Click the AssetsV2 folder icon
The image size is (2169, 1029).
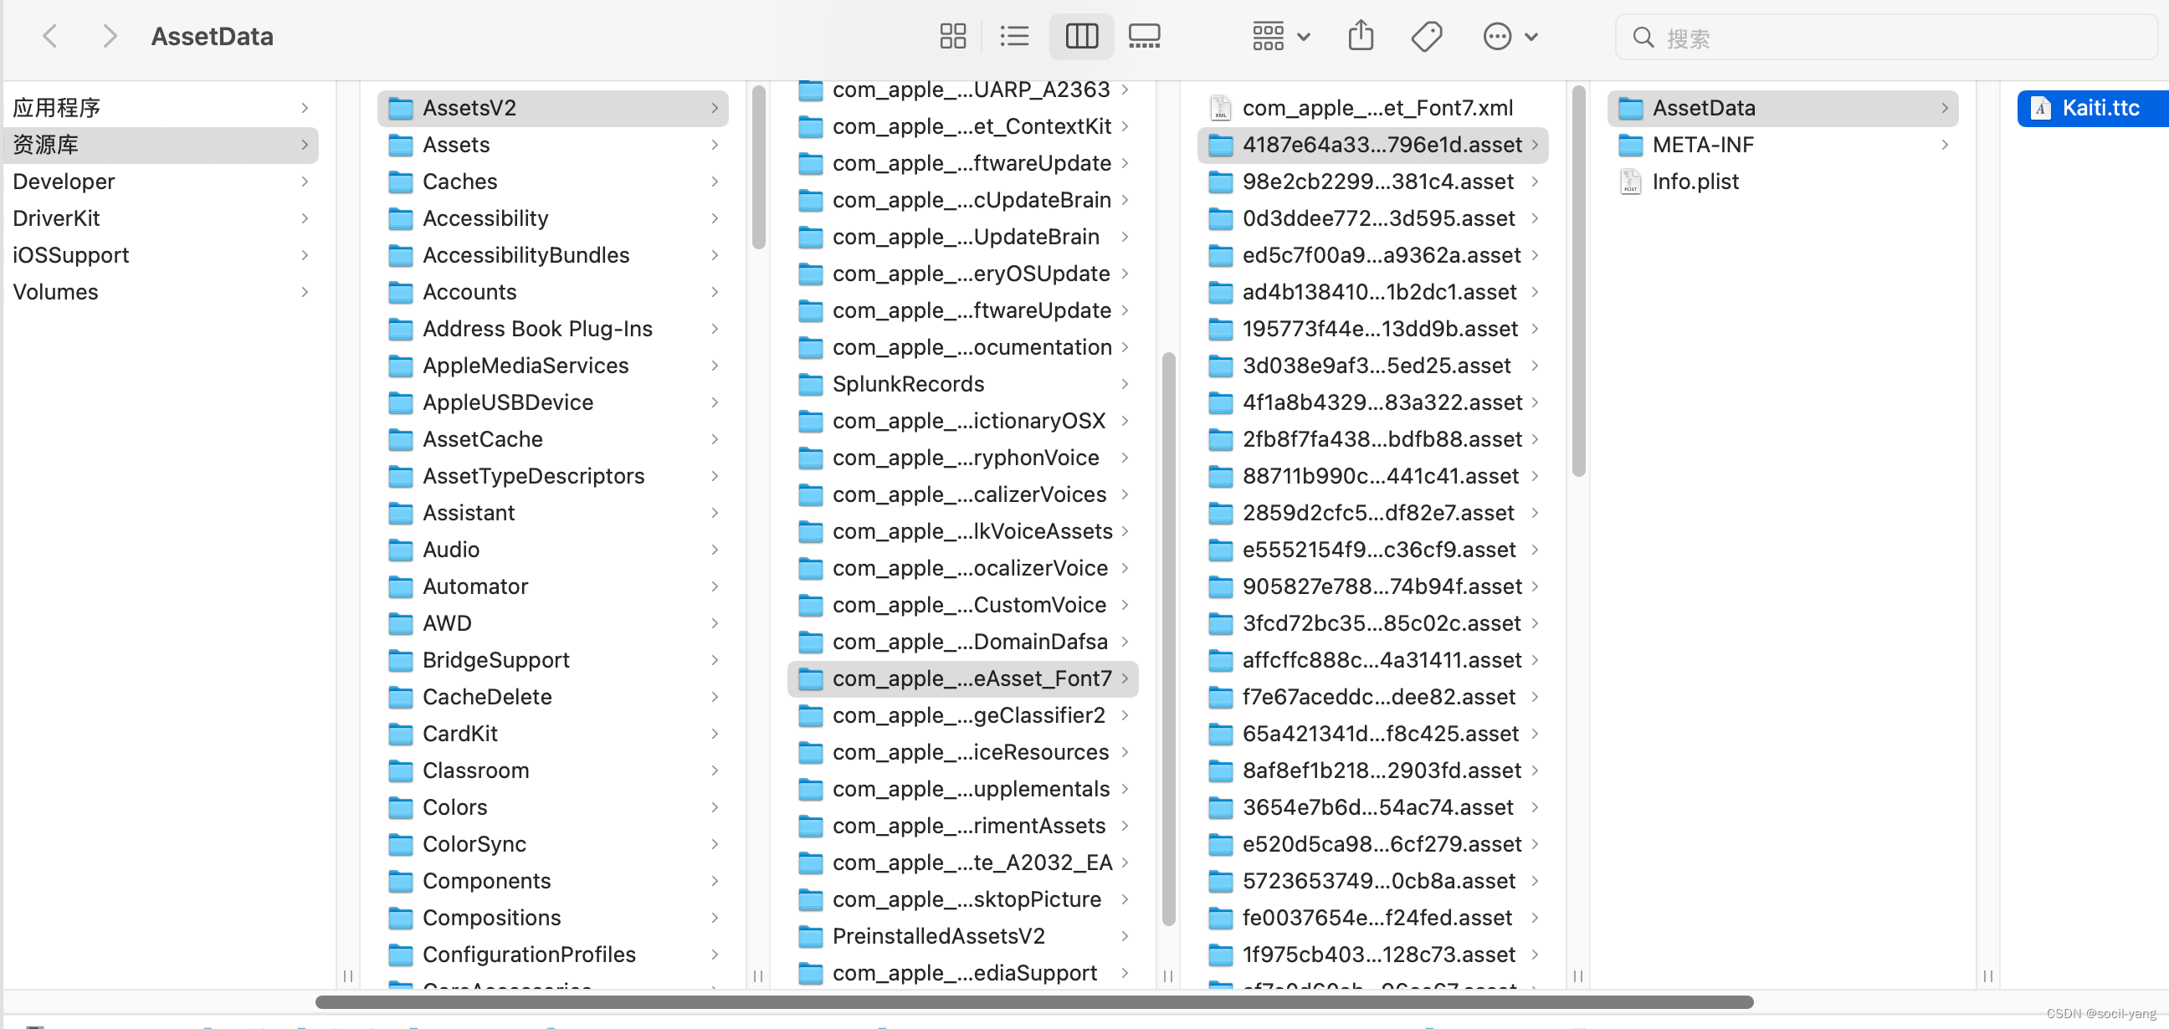[x=400, y=108]
